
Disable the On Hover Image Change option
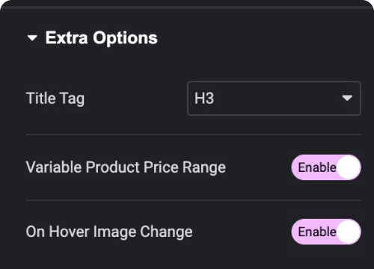(326, 232)
